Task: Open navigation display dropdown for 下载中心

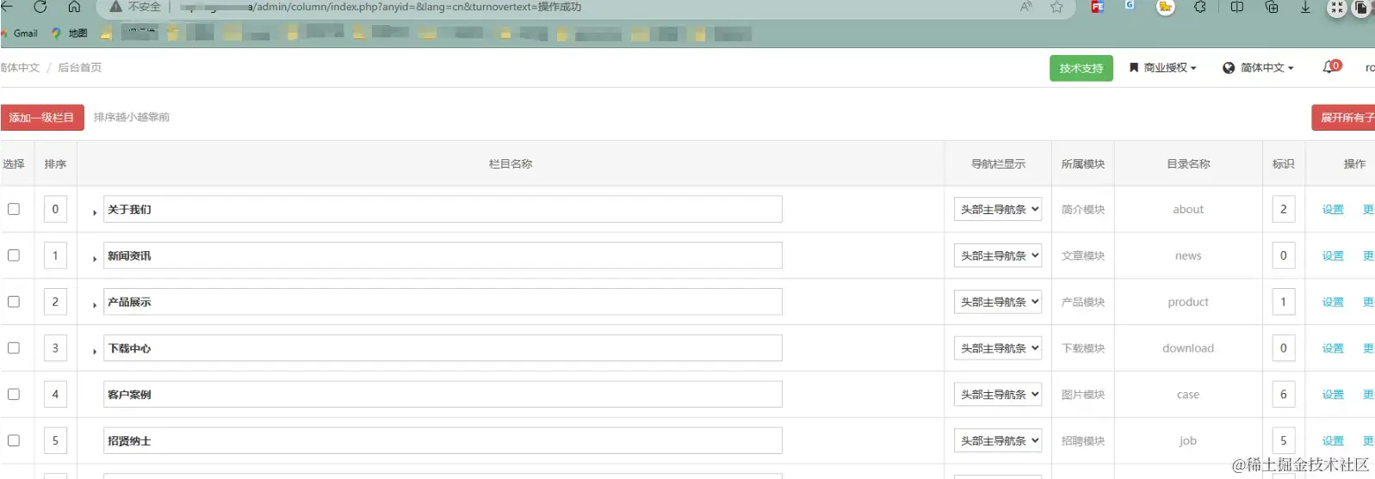Action: point(998,348)
